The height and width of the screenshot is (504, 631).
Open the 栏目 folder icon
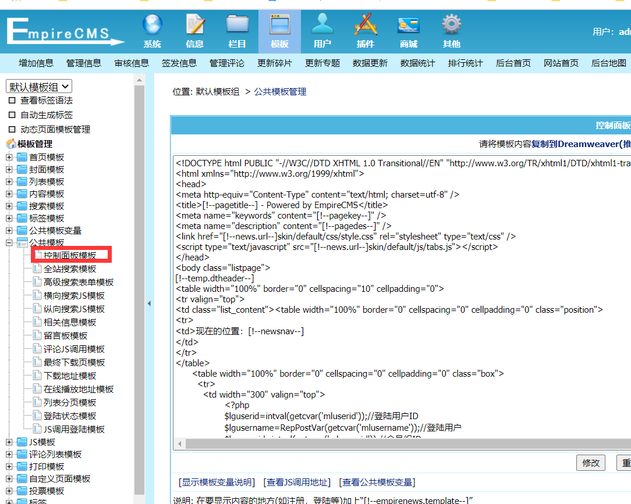pos(237,24)
